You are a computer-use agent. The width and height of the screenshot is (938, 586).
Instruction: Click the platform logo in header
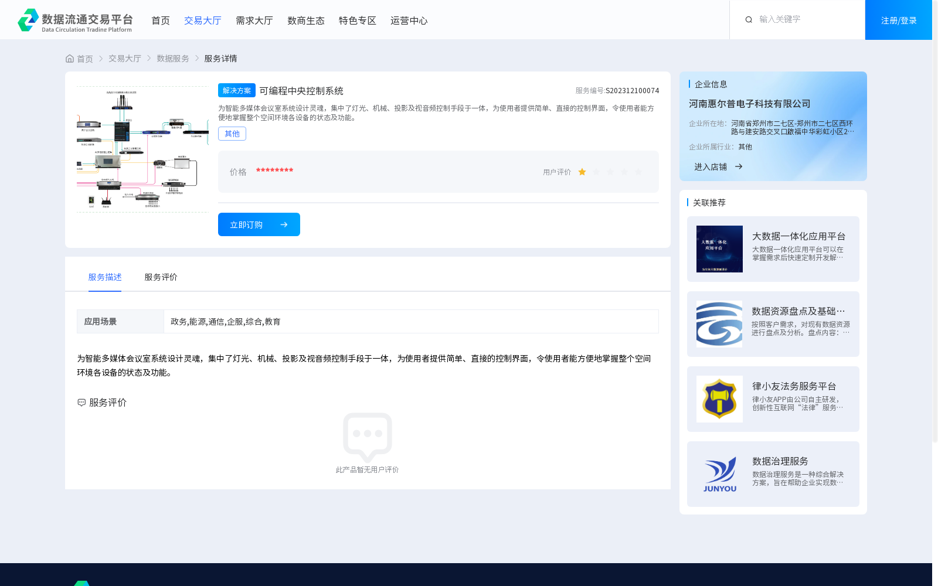[x=75, y=20]
